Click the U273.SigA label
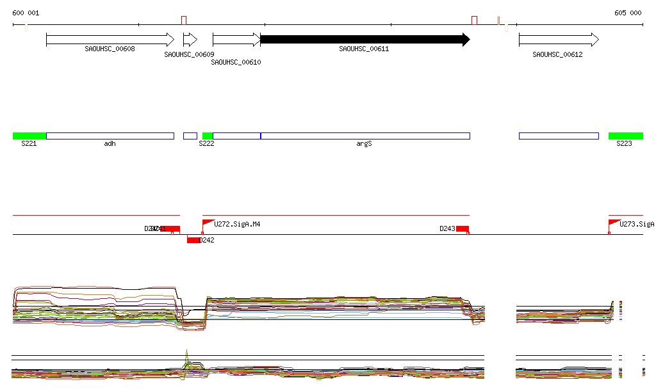Image resolution: width=656 pixels, height=391 pixels. (637, 225)
